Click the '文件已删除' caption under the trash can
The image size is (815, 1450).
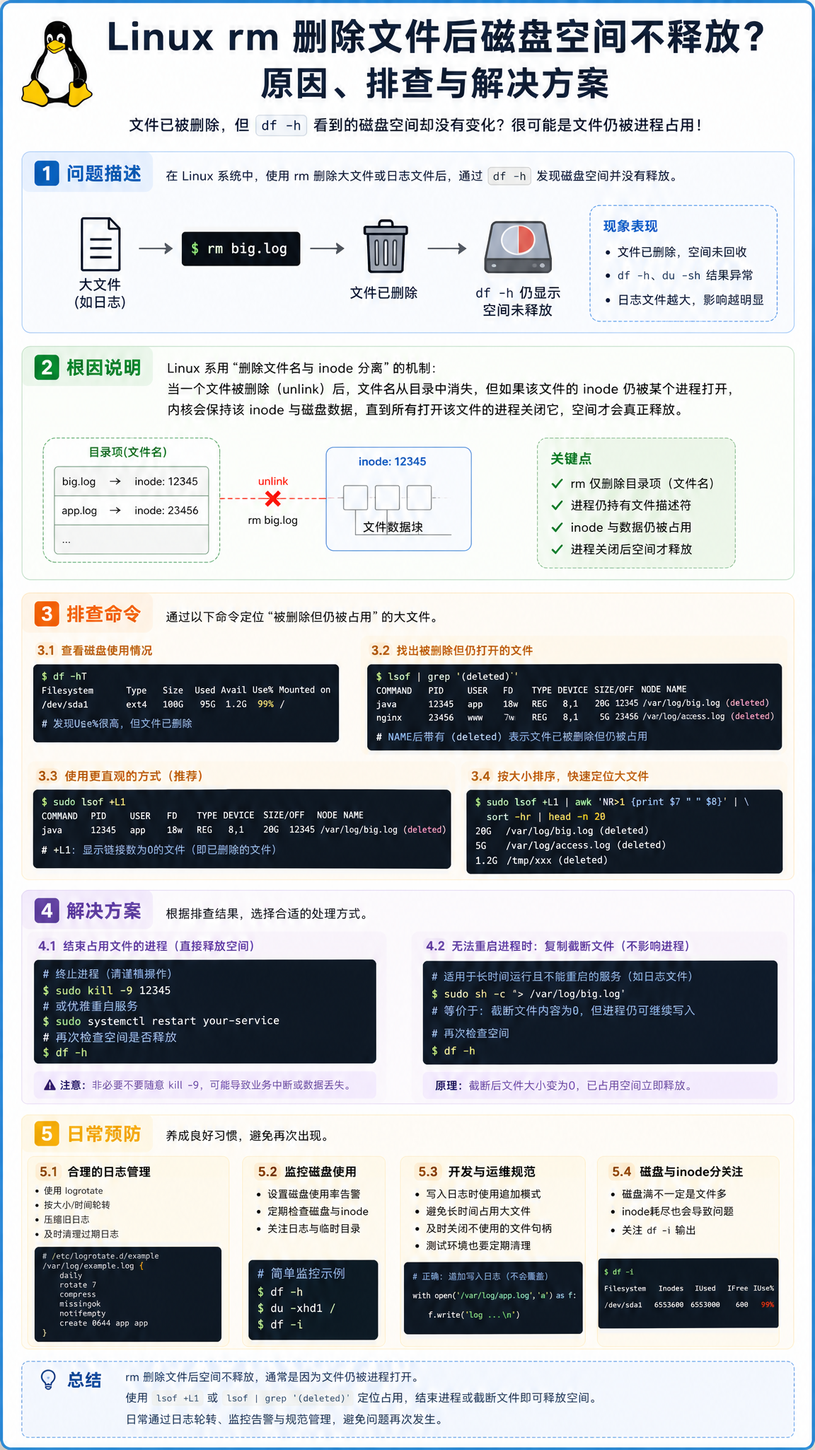[x=384, y=293]
